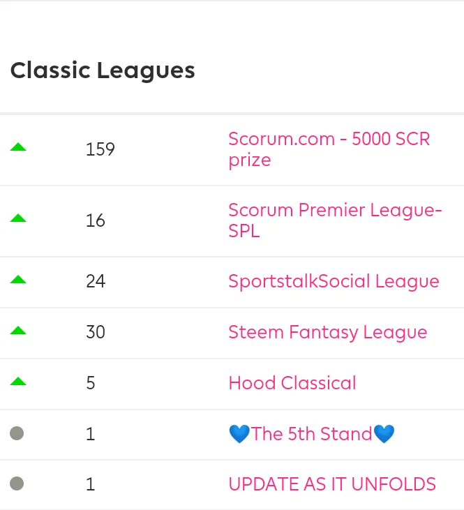The width and height of the screenshot is (464, 510).
Task: Open the Hood Classical league
Action: 292,383
